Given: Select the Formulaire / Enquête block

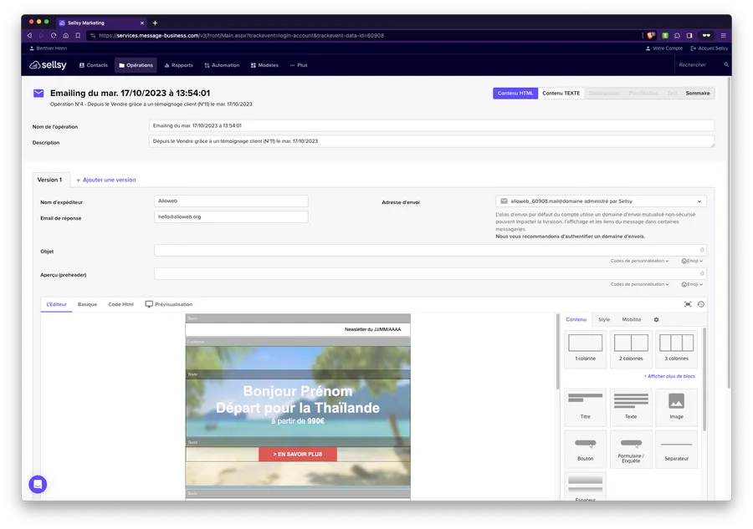Looking at the screenshot, I should (631, 449).
